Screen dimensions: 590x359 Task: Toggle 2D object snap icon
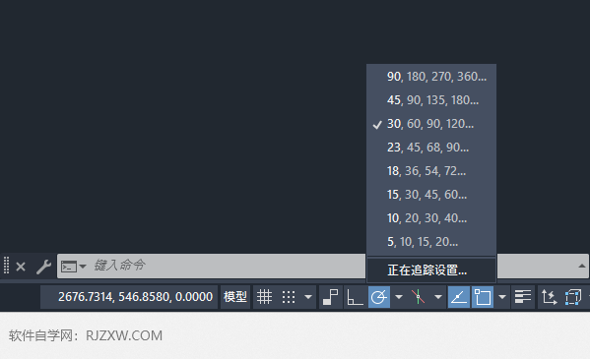coord(483,297)
